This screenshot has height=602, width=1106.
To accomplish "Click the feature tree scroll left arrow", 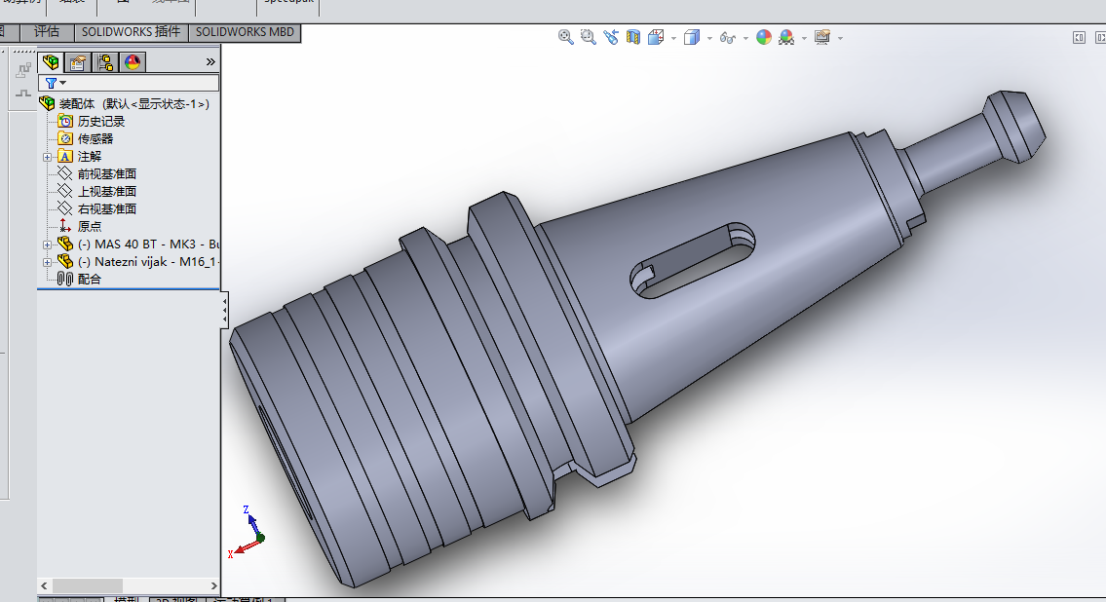I will click(45, 585).
